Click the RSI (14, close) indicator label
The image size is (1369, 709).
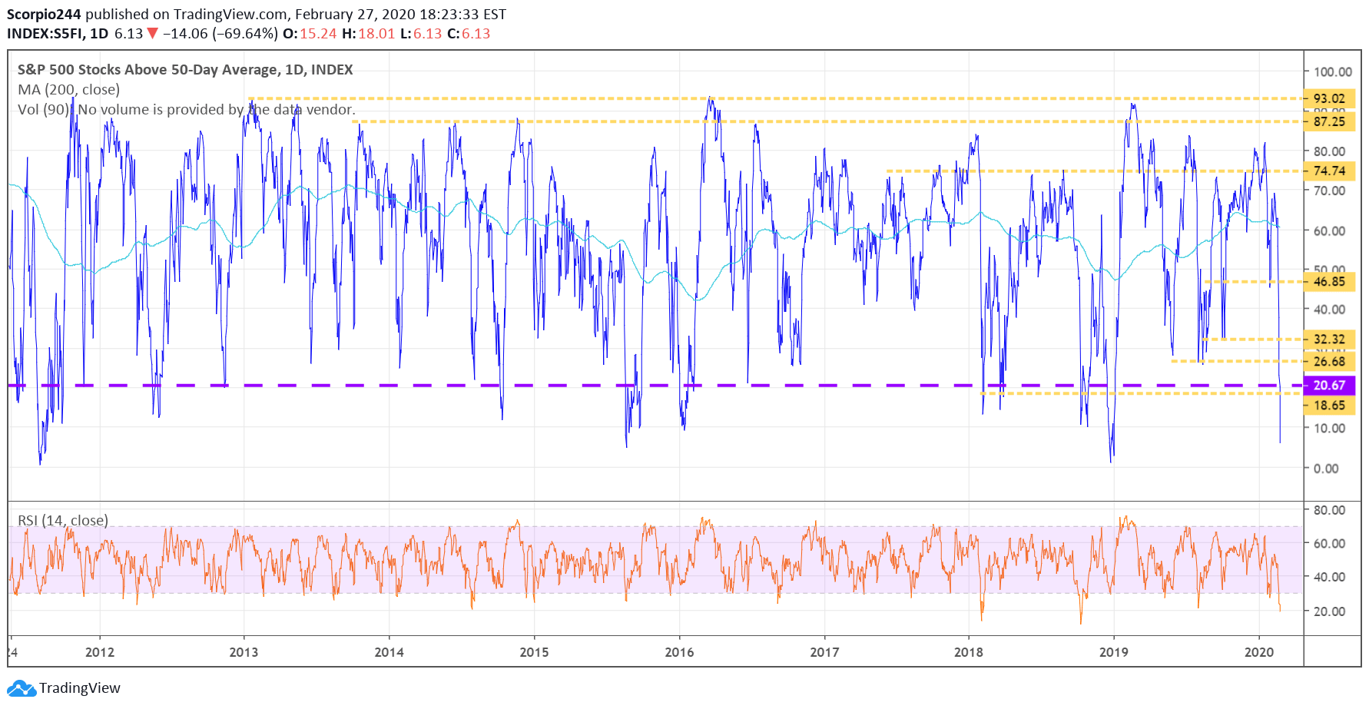63,521
